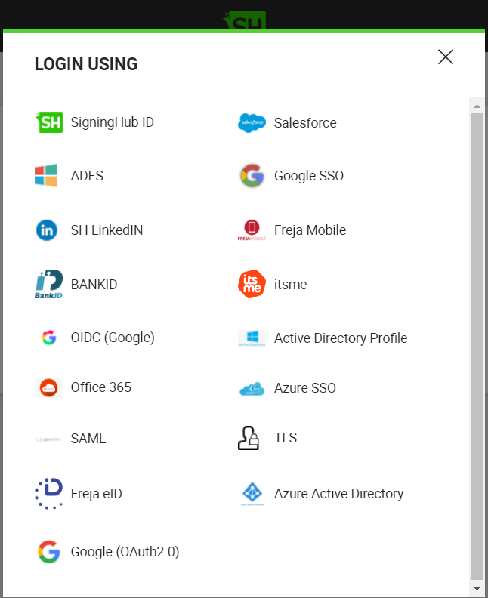This screenshot has height=598, width=488.
Task: Choose Google SSO login text
Action: (309, 176)
